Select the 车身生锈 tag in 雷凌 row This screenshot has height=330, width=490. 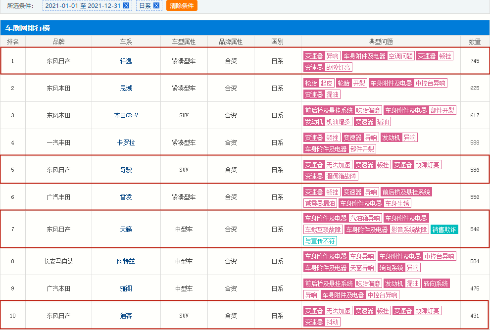coord(397,203)
